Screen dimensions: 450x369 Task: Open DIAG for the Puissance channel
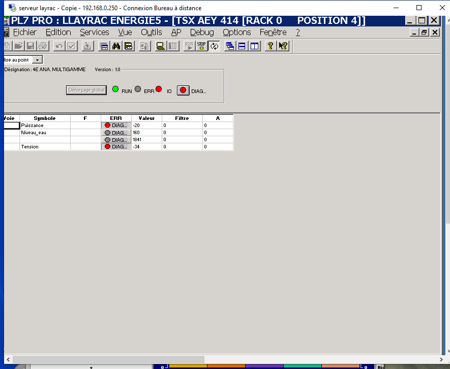pos(116,126)
